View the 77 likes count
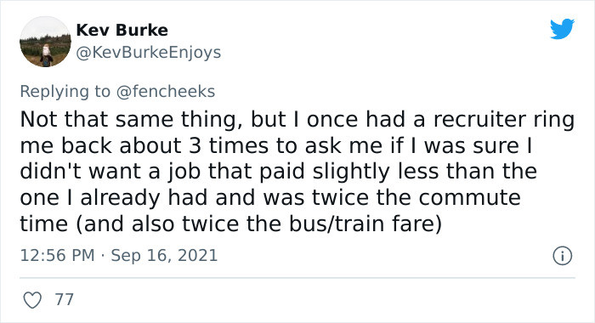Screen dimensions: 595x323 point(64,300)
